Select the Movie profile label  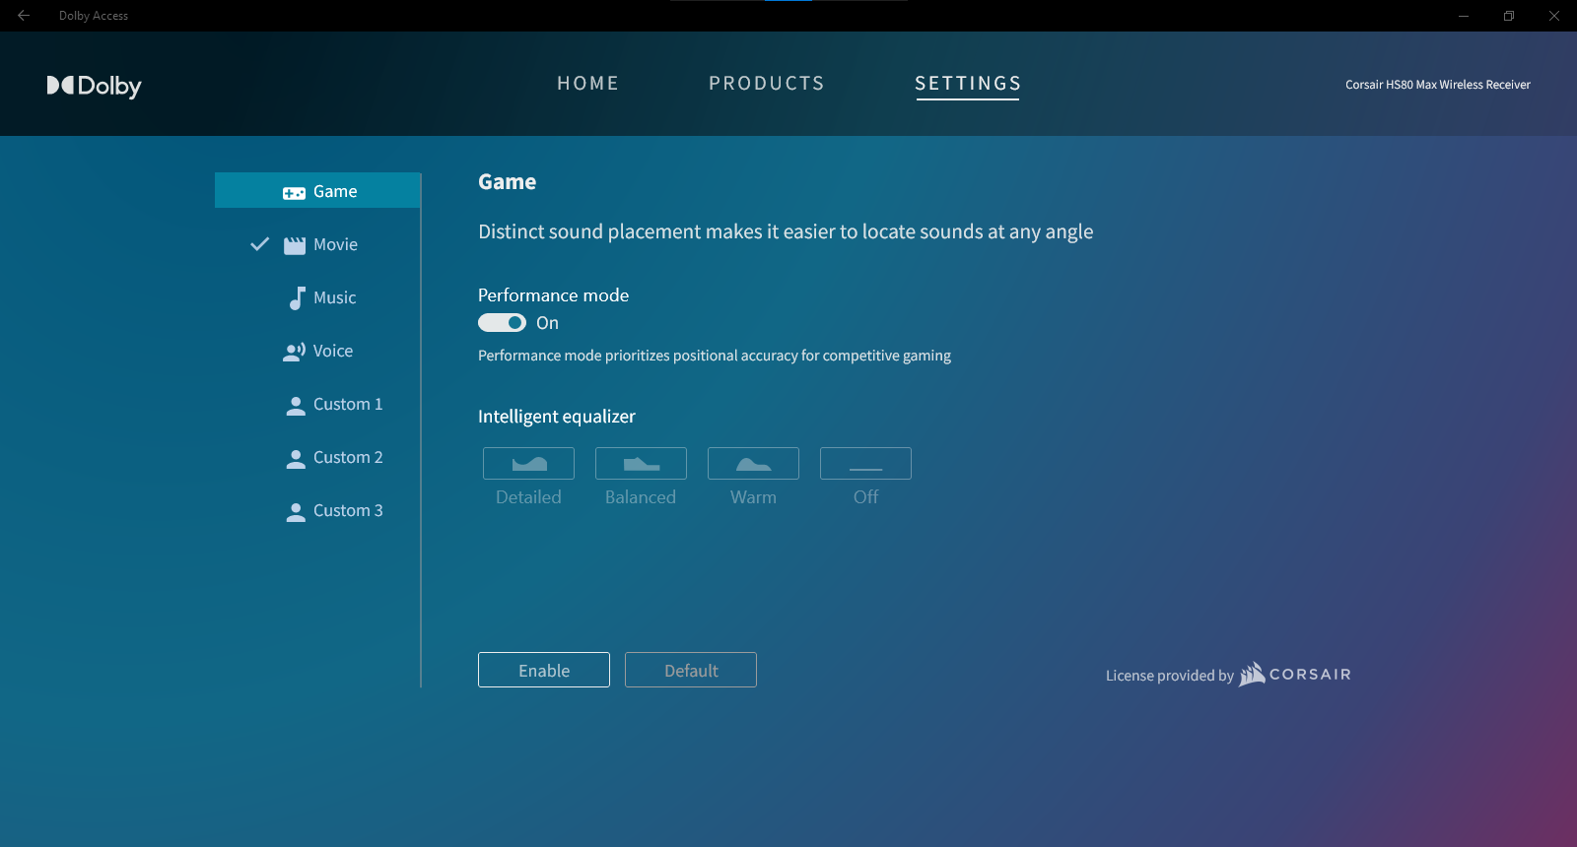coord(335,244)
